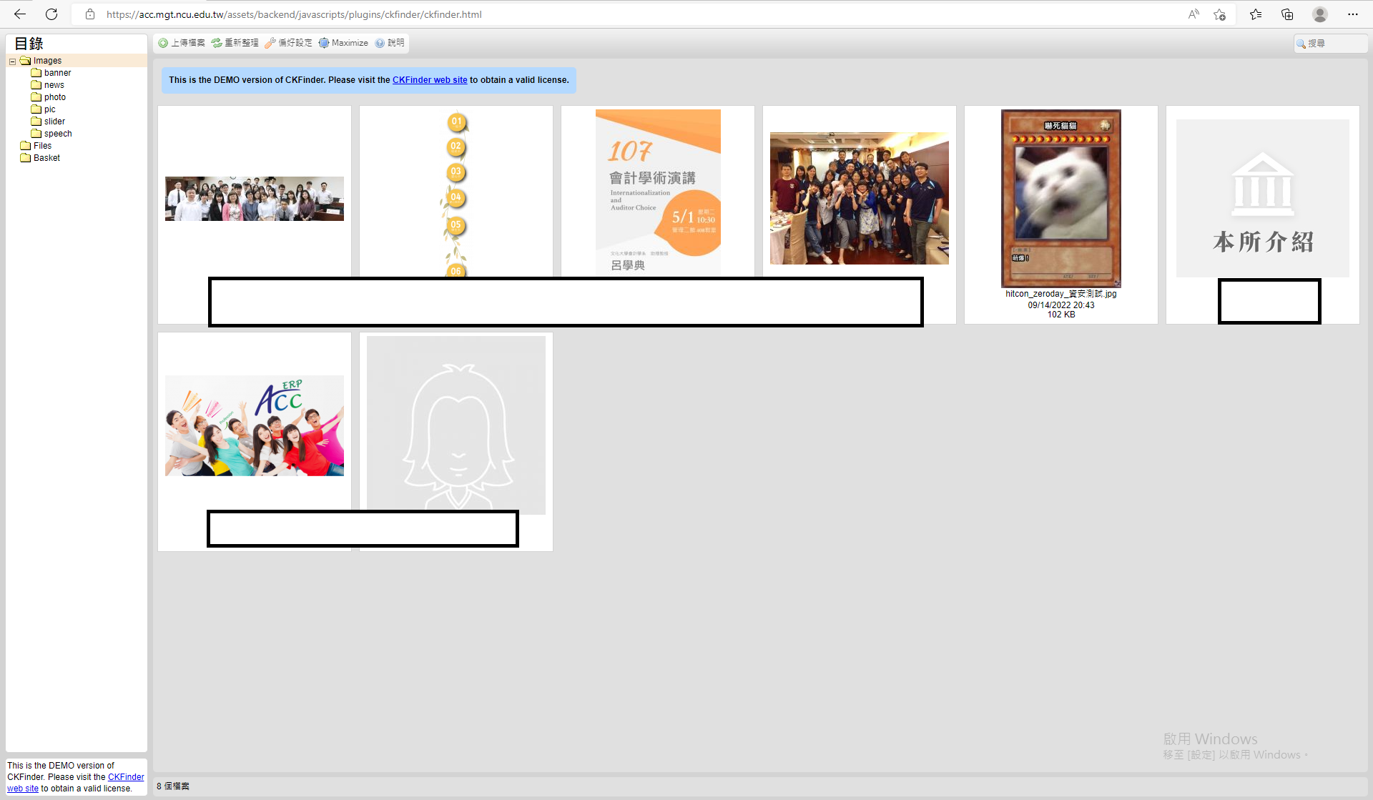Select the 本所介紹 placeholder thumbnail
Image resolution: width=1373 pixels, height=800 pixels.
coord(1263,198)
